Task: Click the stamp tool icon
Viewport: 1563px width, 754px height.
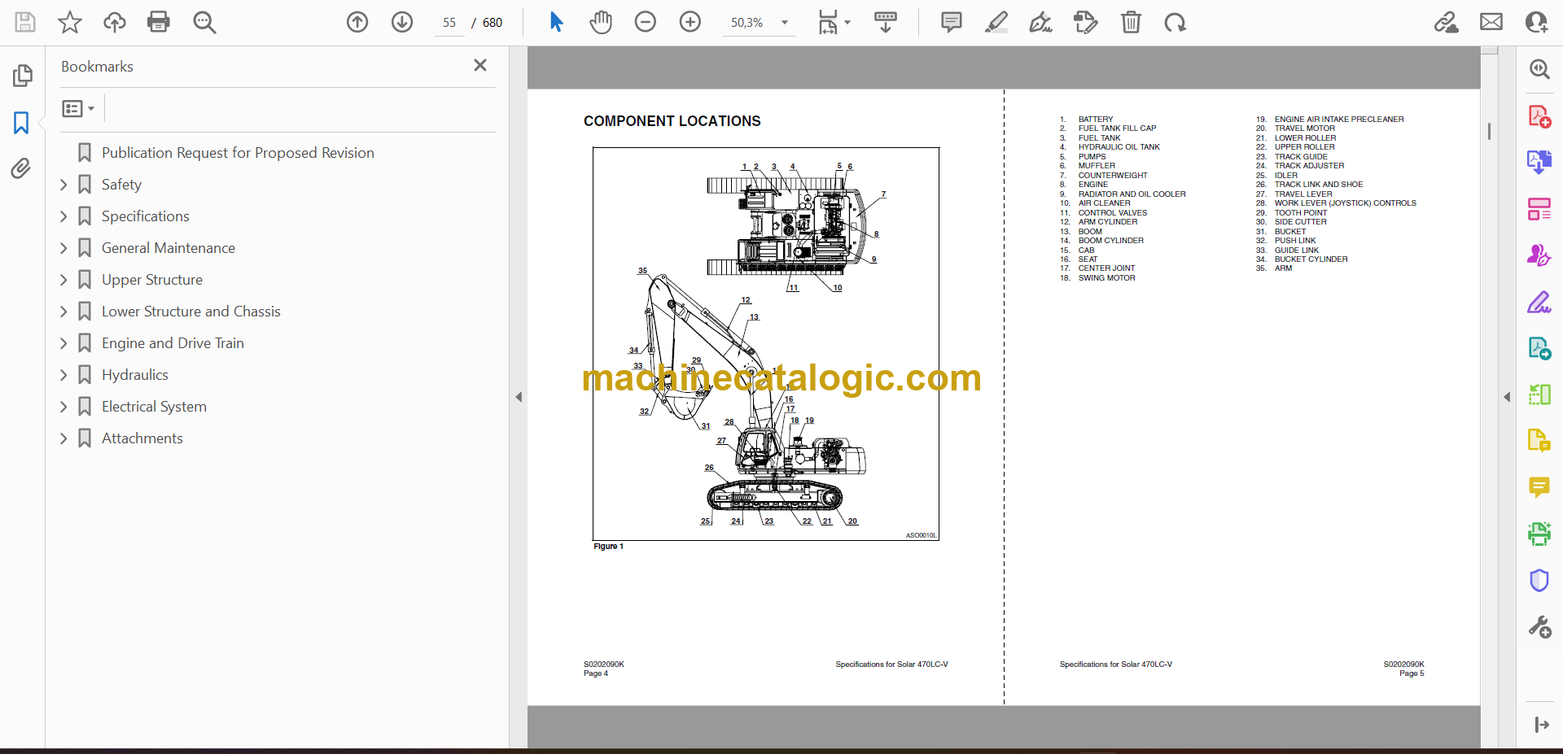Action: [x=1085, y=22]
